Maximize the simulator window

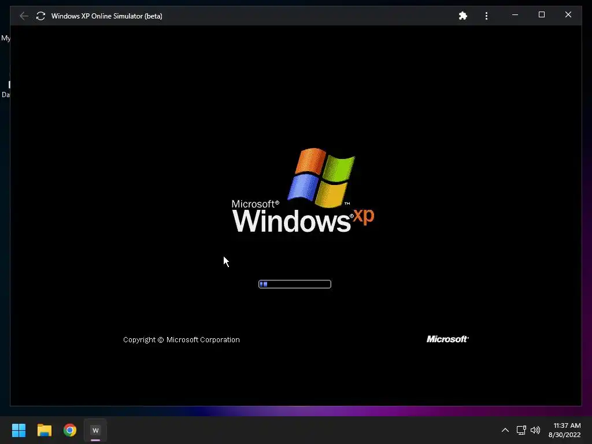(541, 14)
